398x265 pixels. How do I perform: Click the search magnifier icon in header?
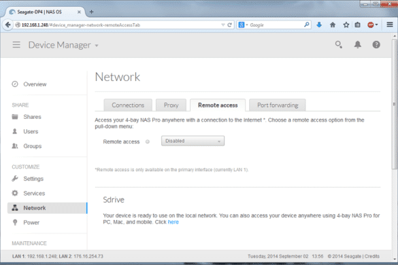click(338, 45)
